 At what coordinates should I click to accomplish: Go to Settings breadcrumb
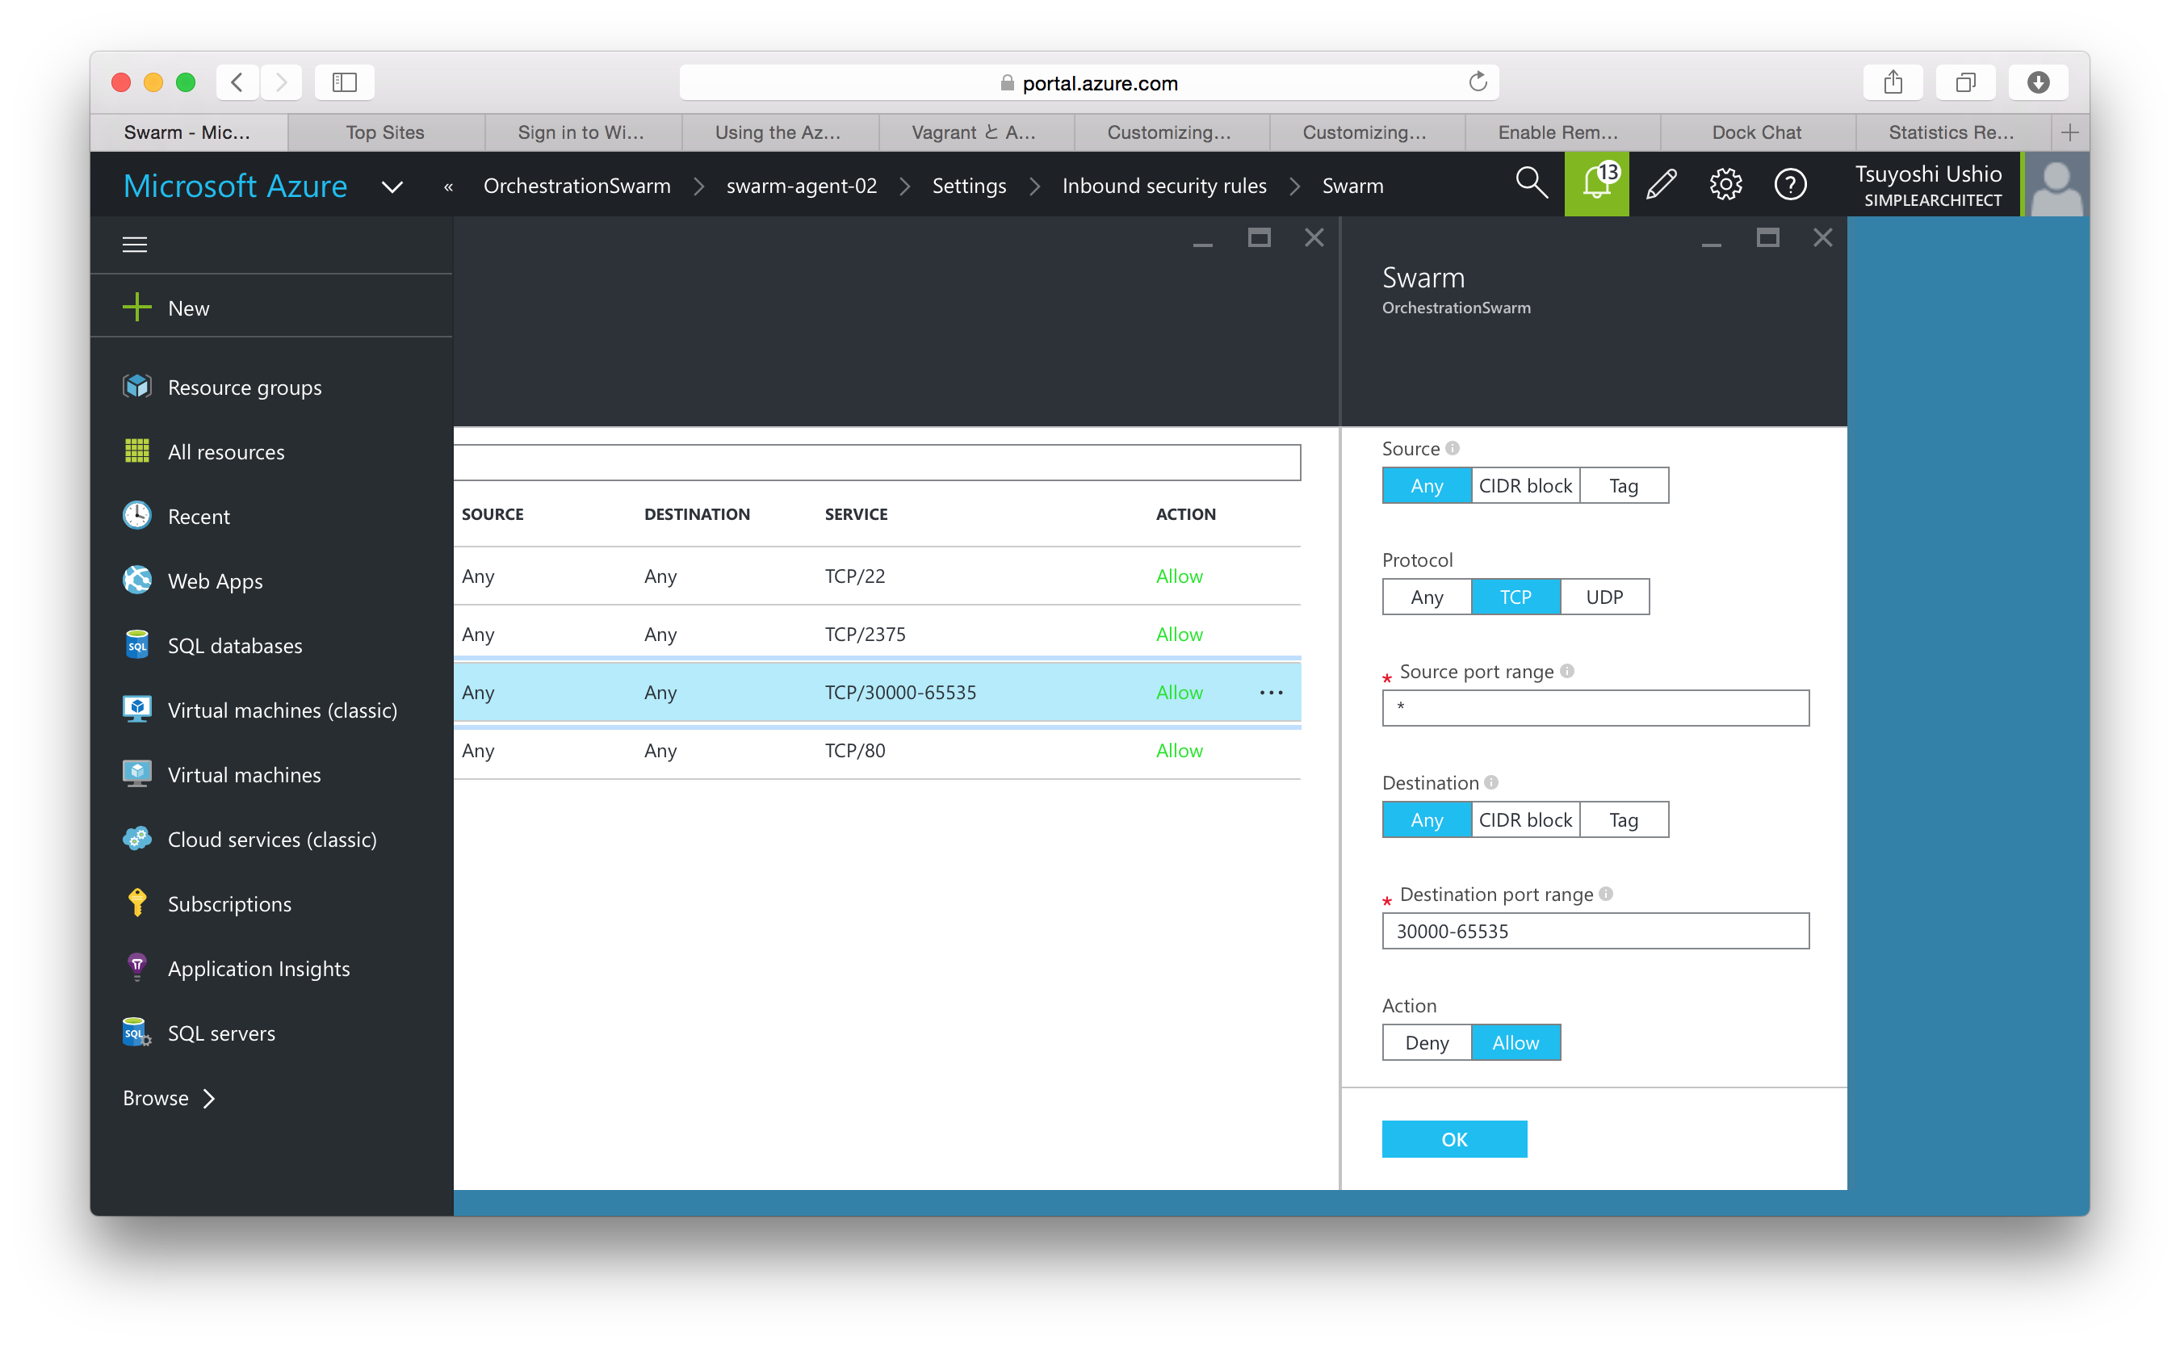coord(969,186)
